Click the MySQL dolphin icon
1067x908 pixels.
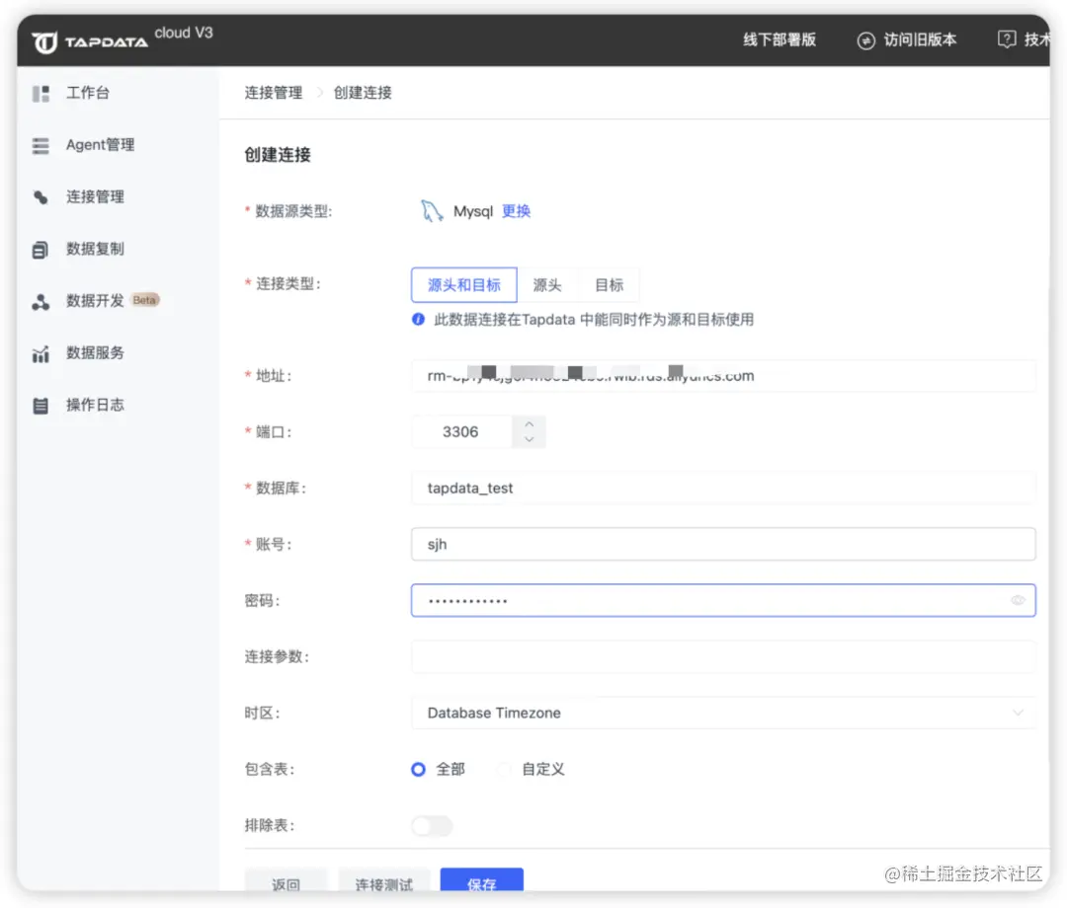(x=432, y=210)
